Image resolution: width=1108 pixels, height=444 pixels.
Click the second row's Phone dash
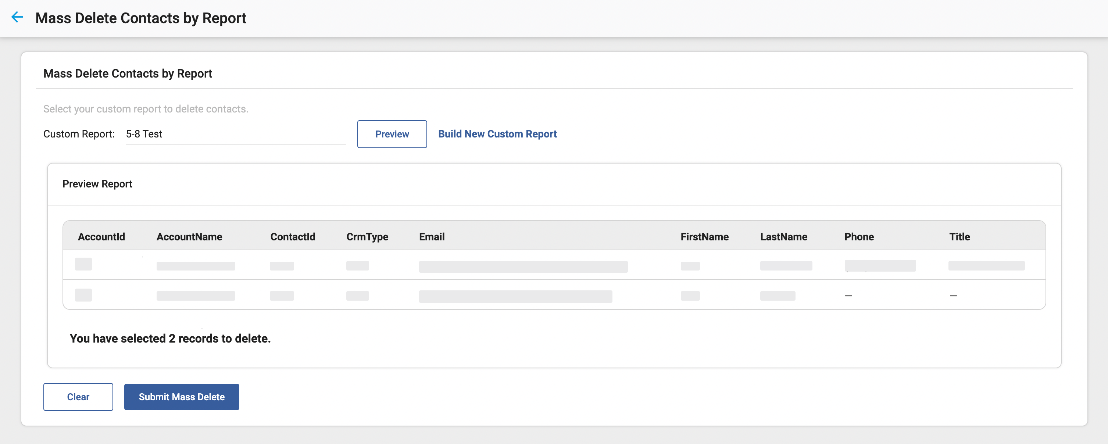coord(848,296)
